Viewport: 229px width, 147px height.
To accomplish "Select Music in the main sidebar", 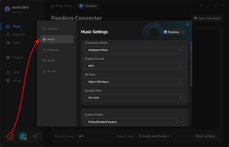I will tap(19, 26).
